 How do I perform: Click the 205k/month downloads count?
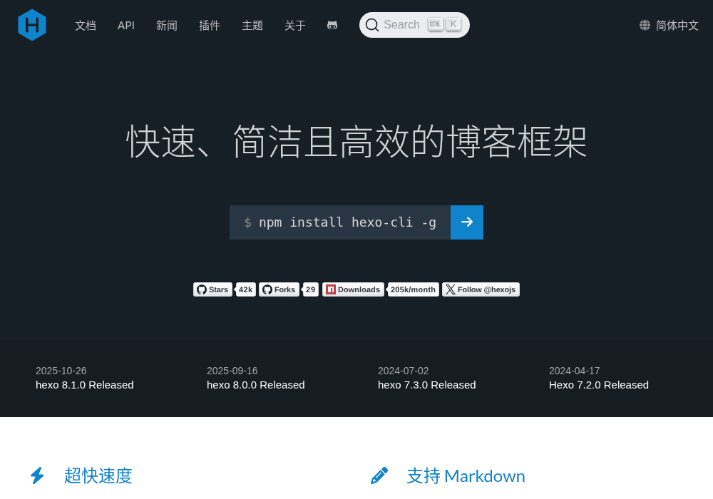click(413, 289)
